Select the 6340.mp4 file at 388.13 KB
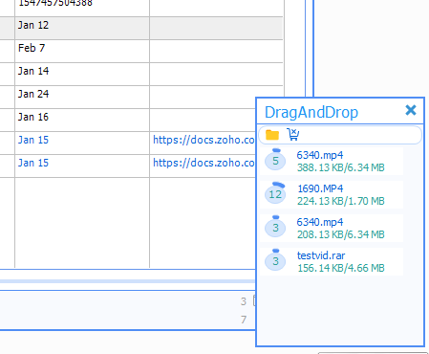Image resolution: width=429 pixels, height=354 pixels. pos(320,155)
